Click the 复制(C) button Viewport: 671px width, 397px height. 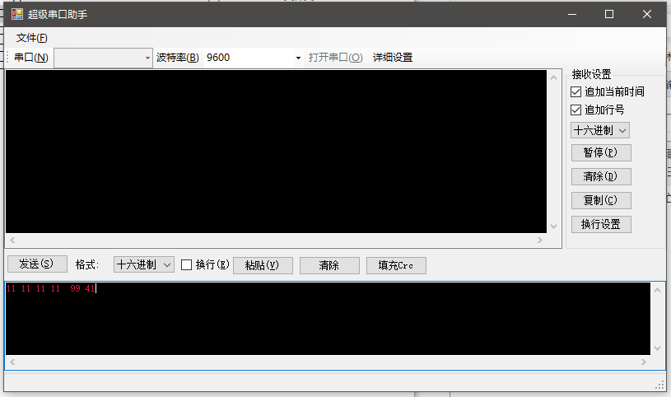601,200
